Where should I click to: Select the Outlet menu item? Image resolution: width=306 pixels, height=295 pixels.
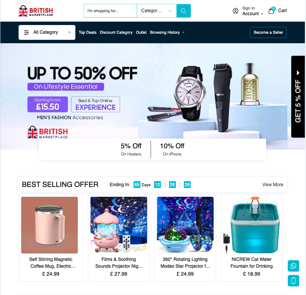coord(141,33)
